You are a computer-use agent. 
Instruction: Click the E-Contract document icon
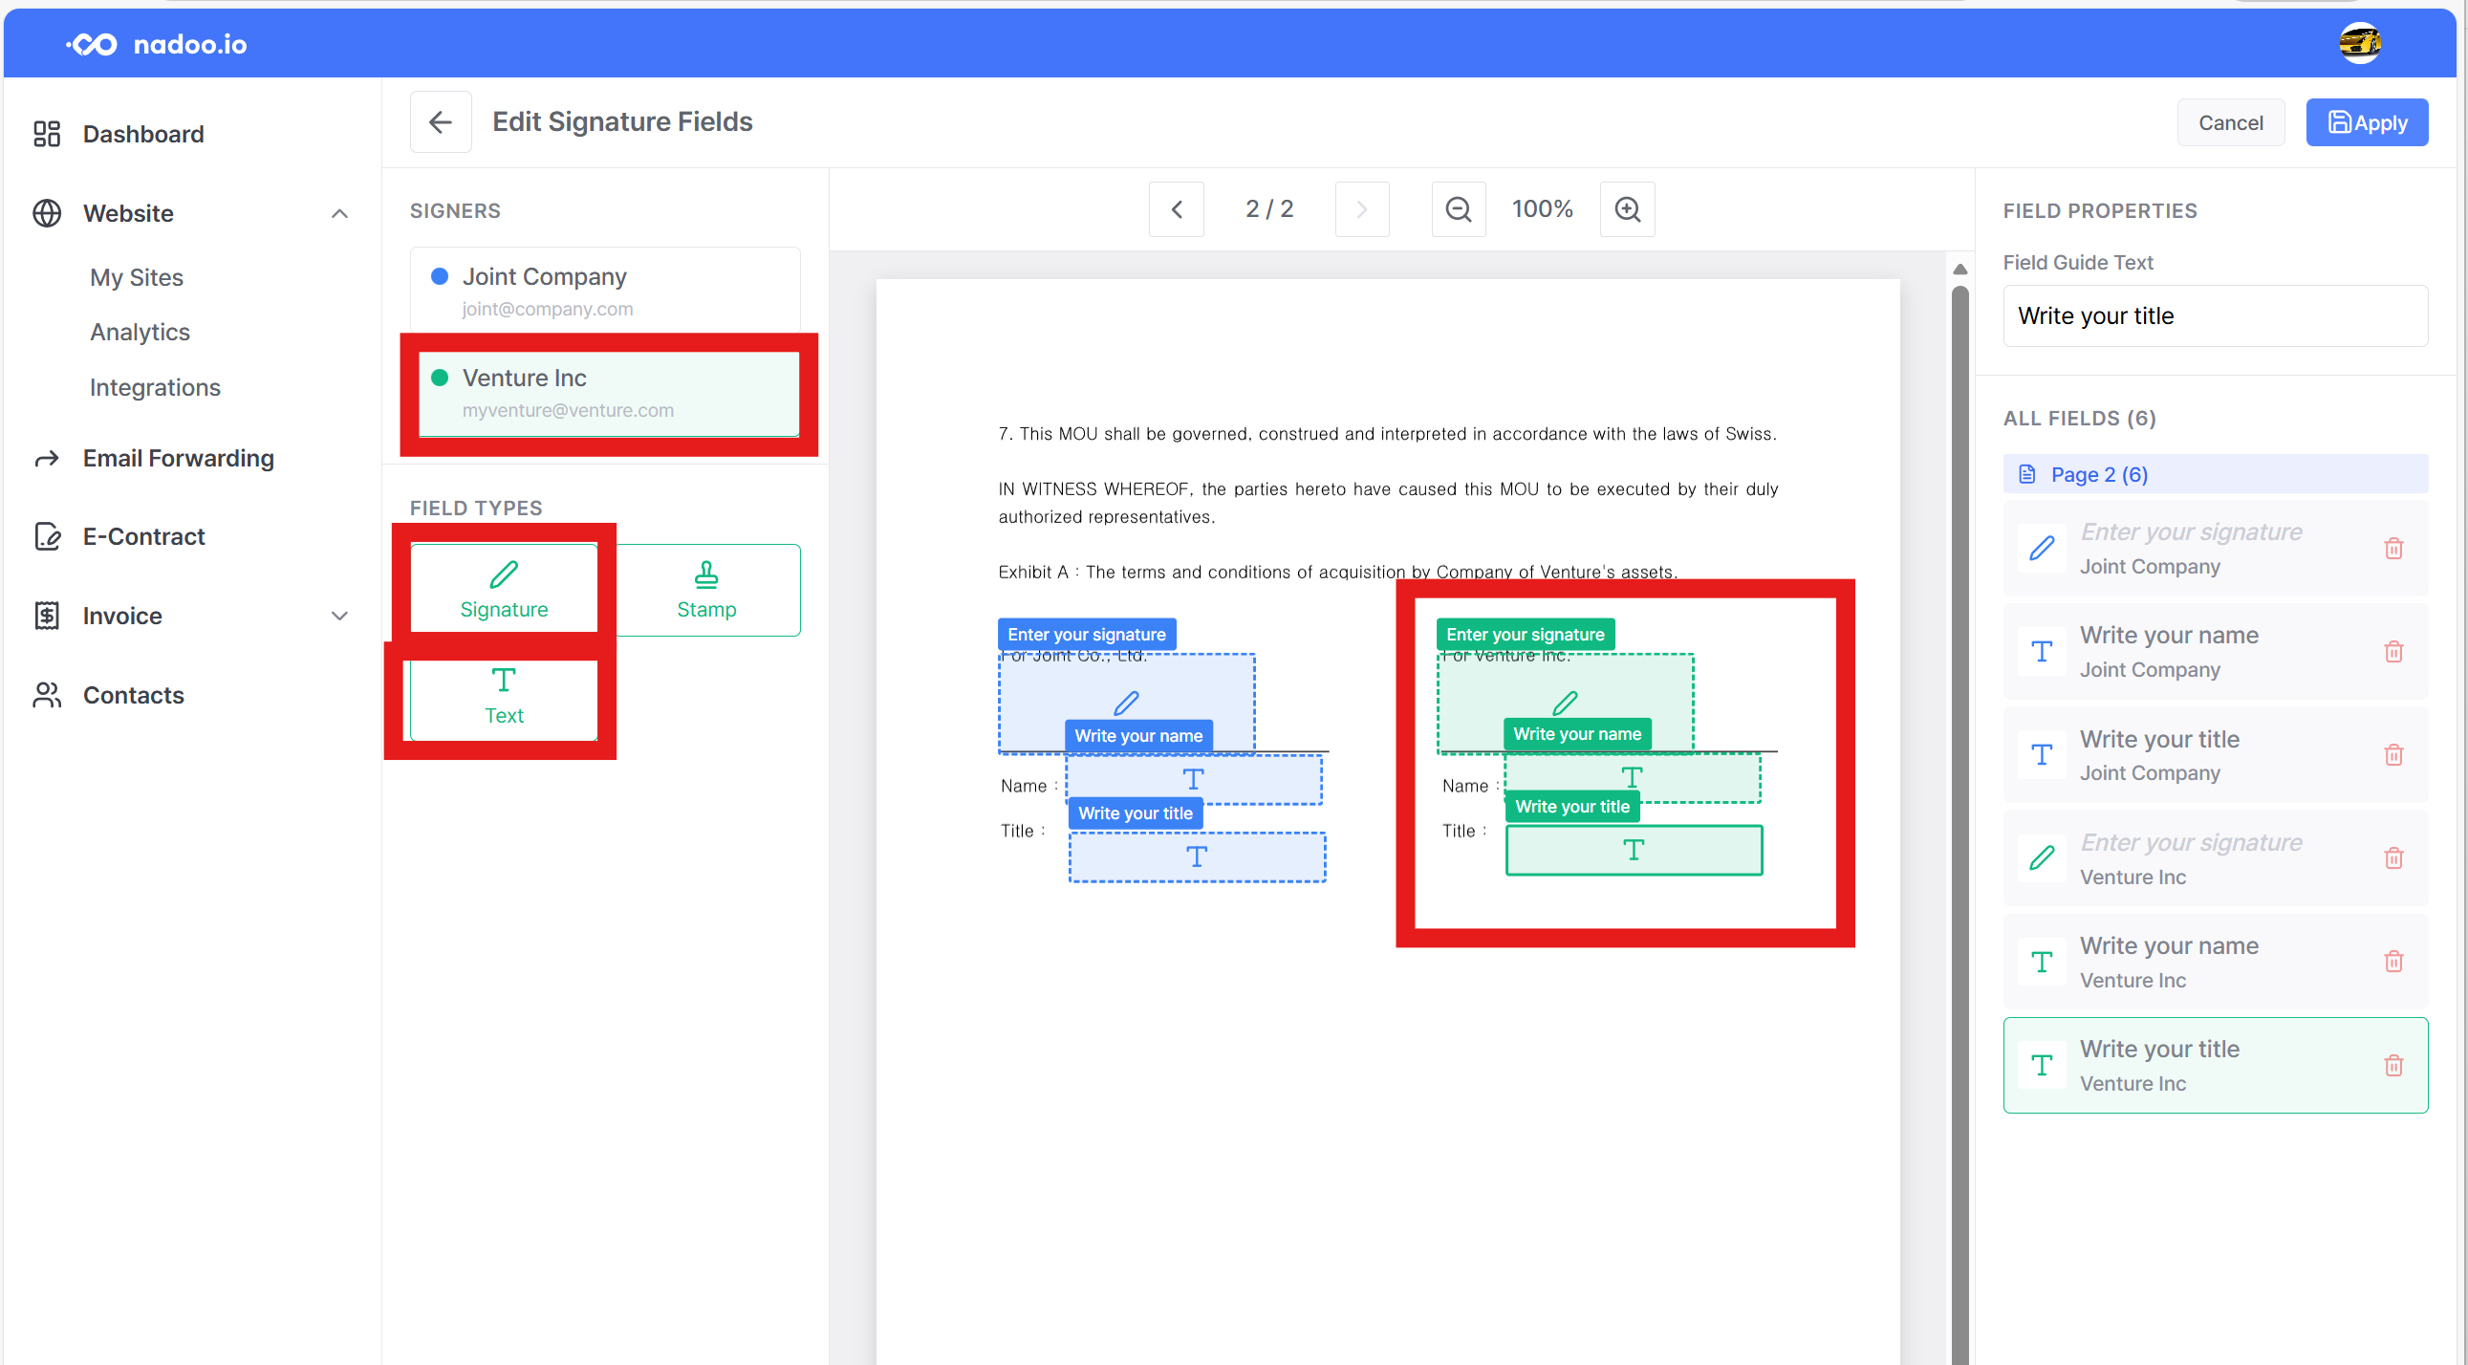pyautogui.click(x=47, y=536)
